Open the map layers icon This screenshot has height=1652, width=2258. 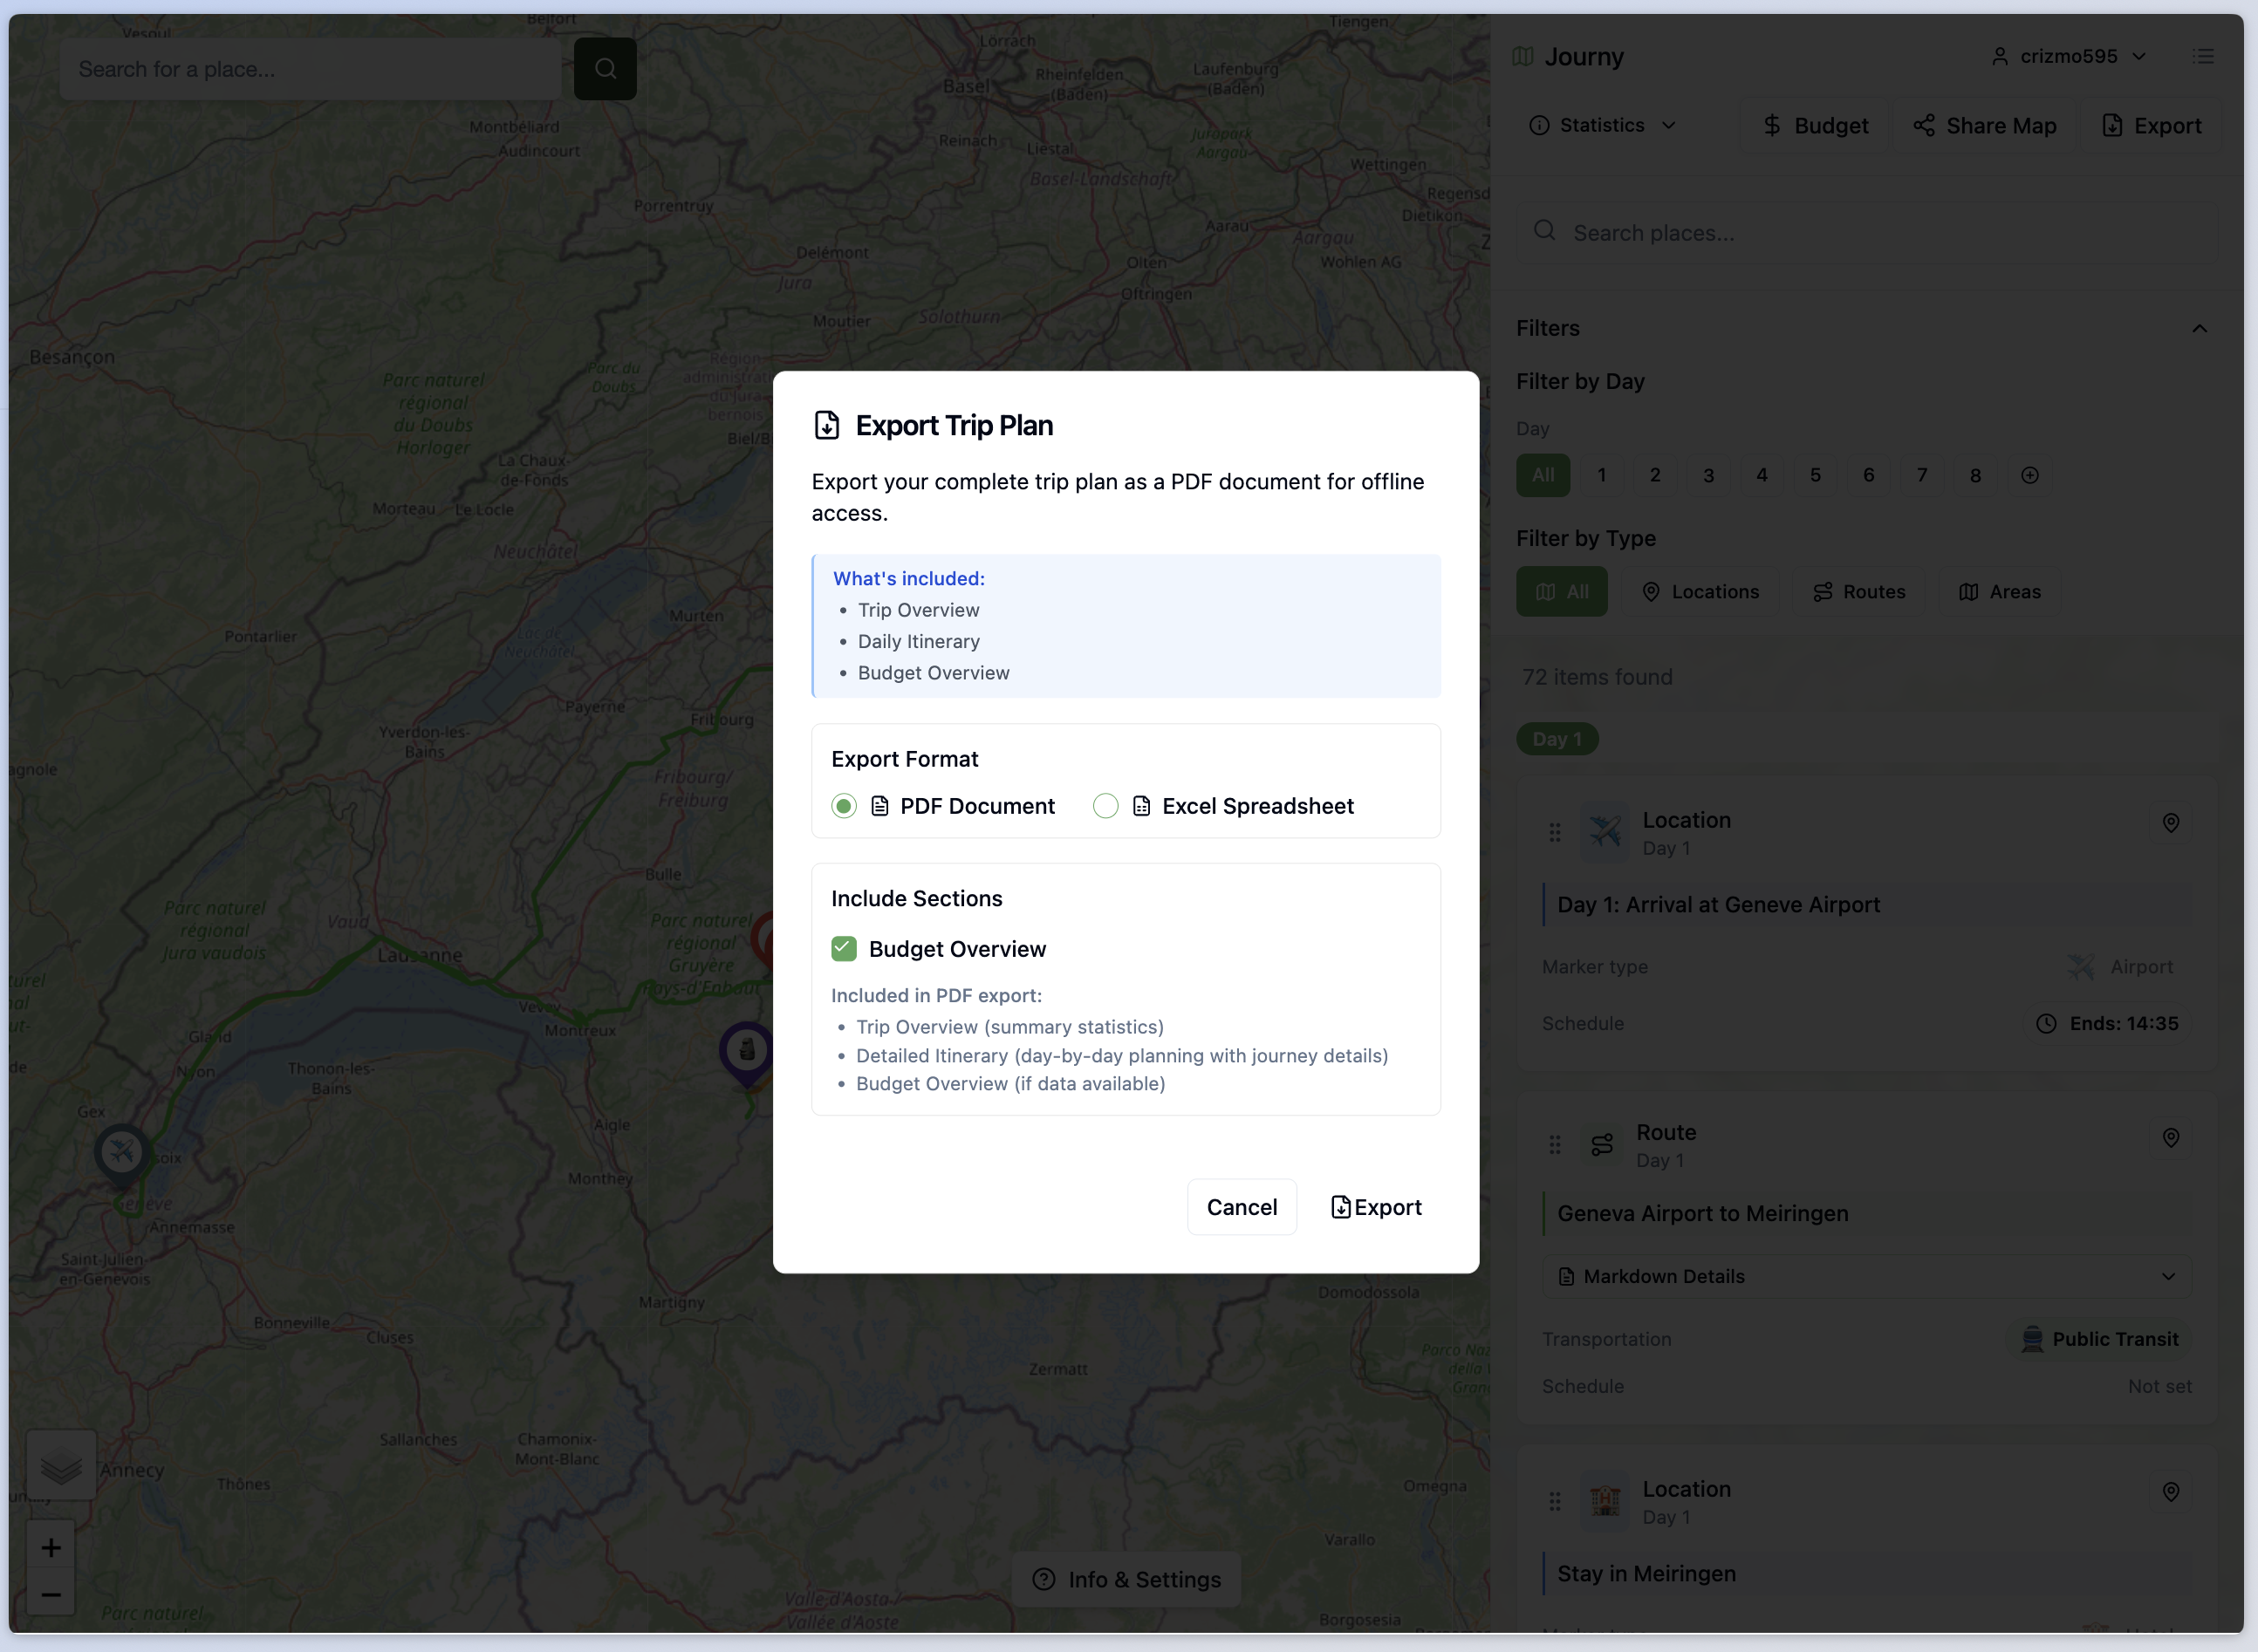tap(61, 1466)
